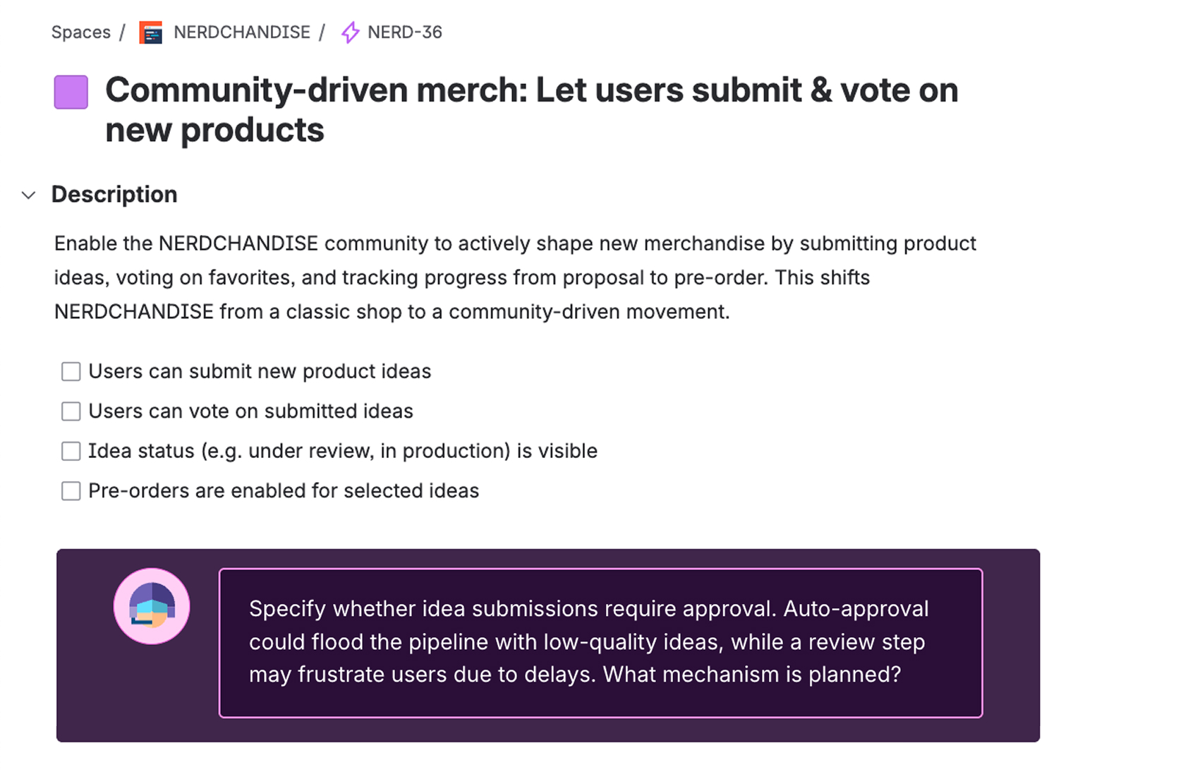Click the purple lightning bolt epic icon

pyautogui.click(x=350, y=32)
